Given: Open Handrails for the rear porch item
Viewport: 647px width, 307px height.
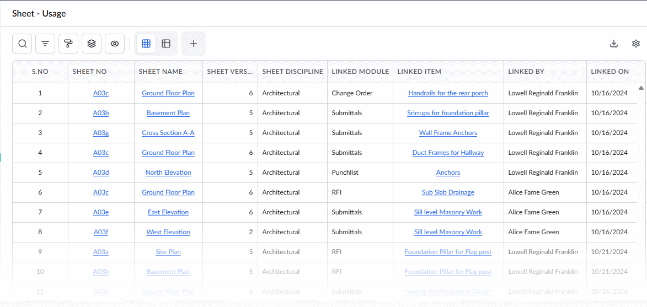Looking at the screenshot, I should (448, 93).
